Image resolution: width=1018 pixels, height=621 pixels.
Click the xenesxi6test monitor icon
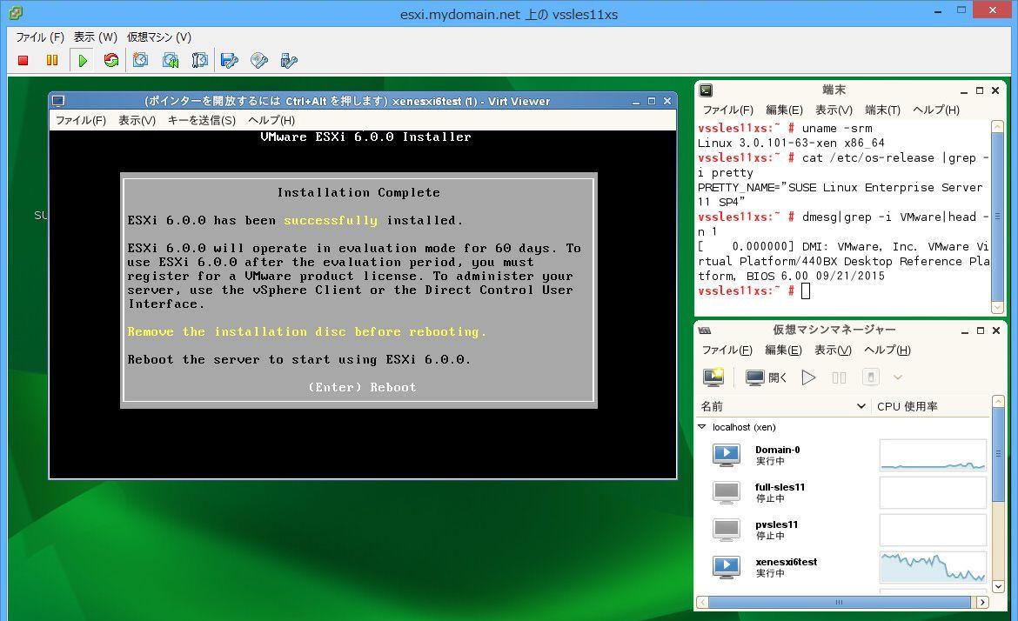tap(727, 567)
